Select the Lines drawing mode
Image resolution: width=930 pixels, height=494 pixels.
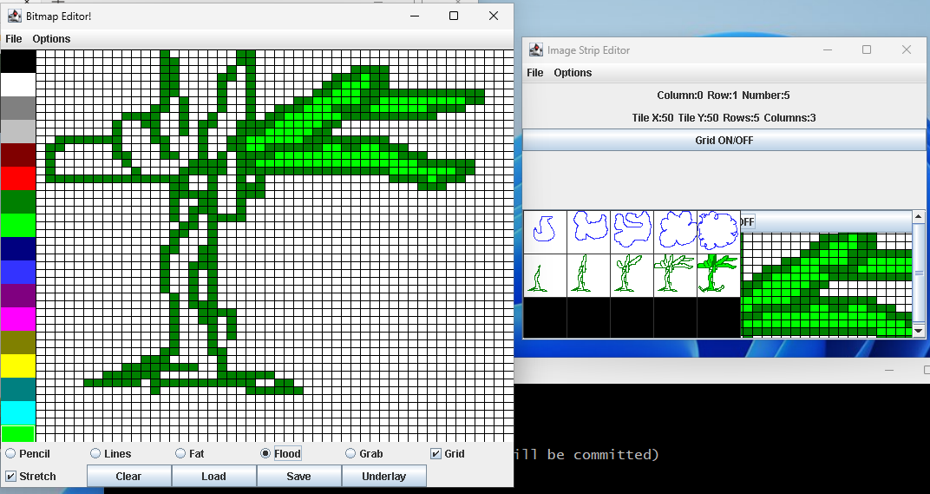pyautogui.click(x=110, y=453)
